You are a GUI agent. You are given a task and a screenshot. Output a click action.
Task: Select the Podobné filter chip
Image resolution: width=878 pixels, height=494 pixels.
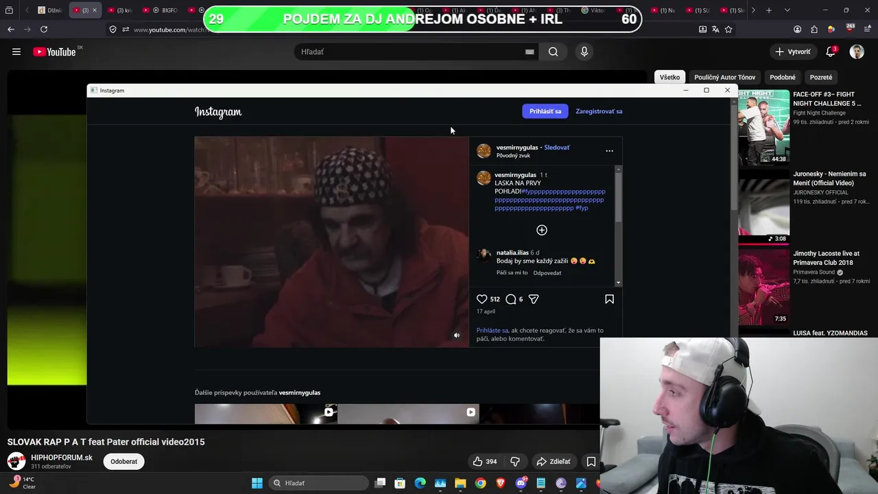pyautogui.click(x=783, y=78)
